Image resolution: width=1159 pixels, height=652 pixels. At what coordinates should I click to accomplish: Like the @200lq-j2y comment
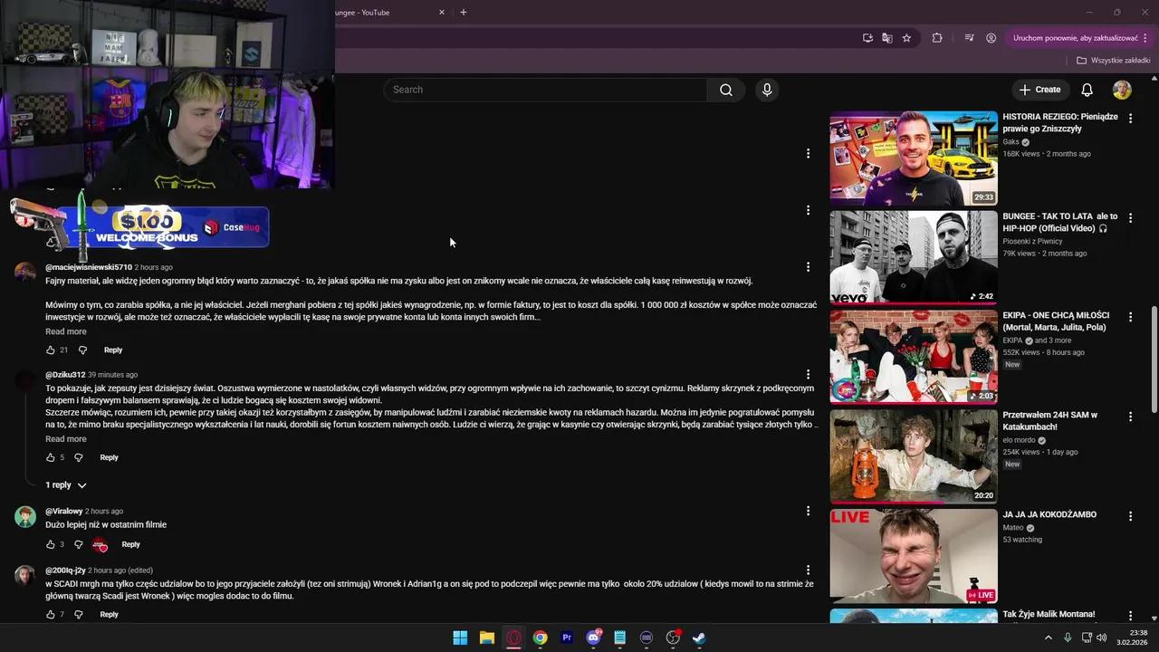[51, 614]
